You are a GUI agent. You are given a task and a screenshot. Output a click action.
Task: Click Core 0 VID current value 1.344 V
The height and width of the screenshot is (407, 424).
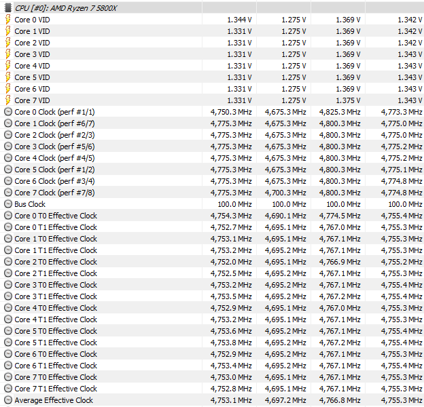click(239, 20)
